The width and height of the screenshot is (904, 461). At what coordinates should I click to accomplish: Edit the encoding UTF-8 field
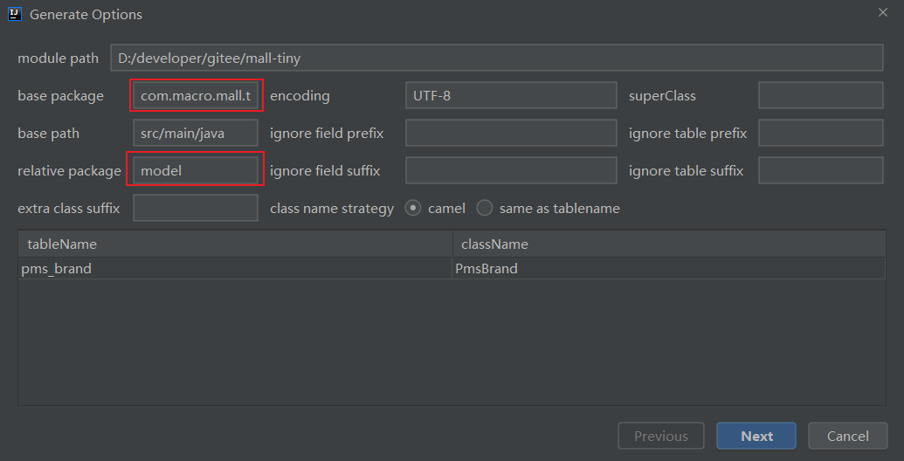(x=511, y=95)
